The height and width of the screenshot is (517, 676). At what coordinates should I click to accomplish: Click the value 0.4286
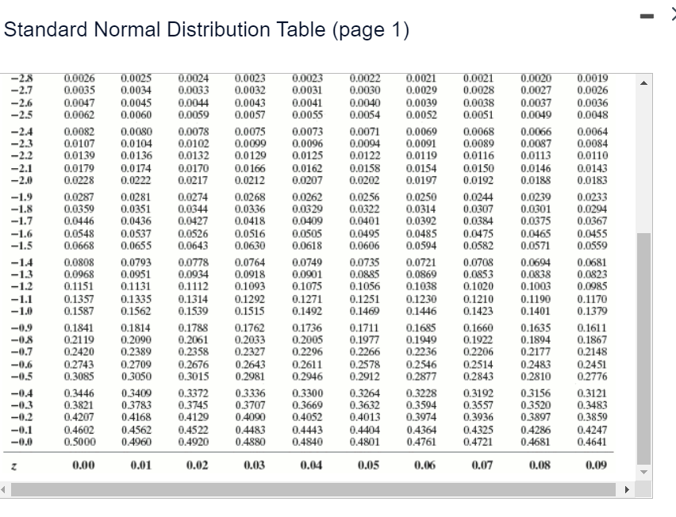pyautogui.click(x=536, y=430)
